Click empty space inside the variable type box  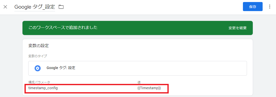[x=158, y=68]
